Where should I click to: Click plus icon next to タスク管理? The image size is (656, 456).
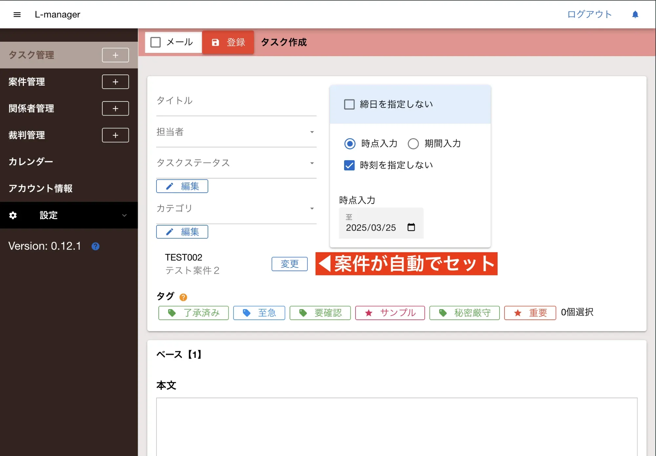(115, 55)
